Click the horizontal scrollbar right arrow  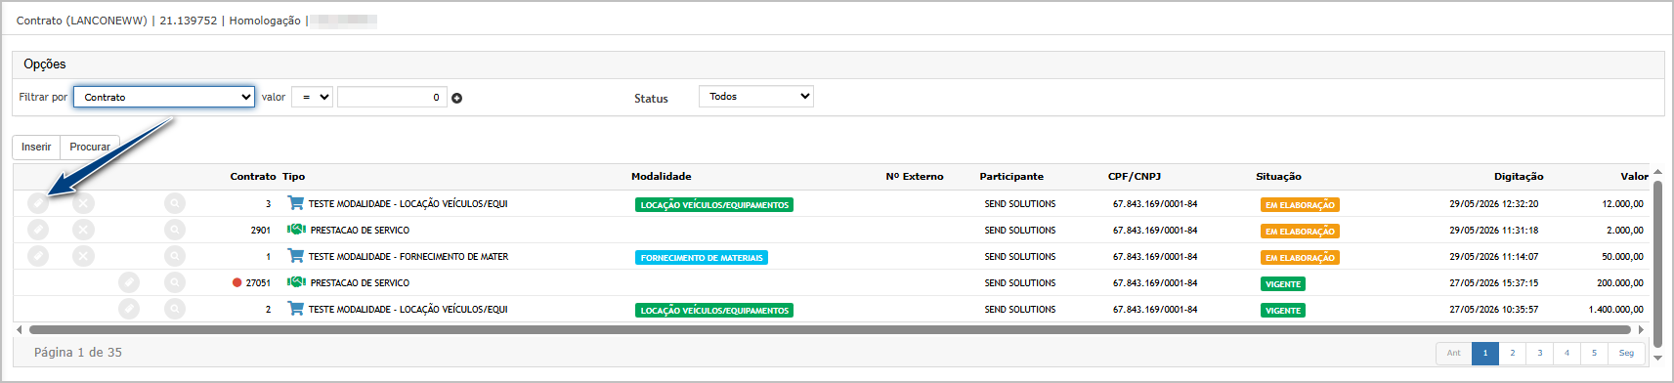point(1642,329)
